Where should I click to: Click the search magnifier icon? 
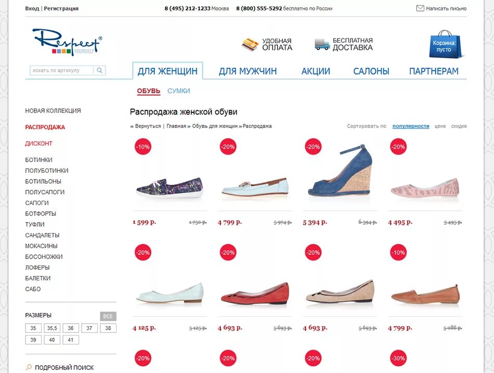[99, 70]
